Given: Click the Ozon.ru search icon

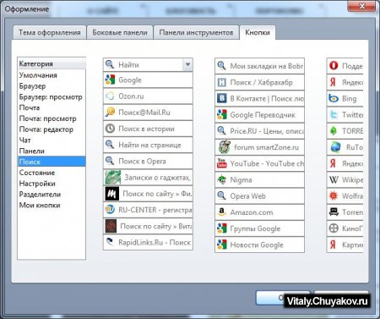Looking at the screenshot, I should 110,96.
